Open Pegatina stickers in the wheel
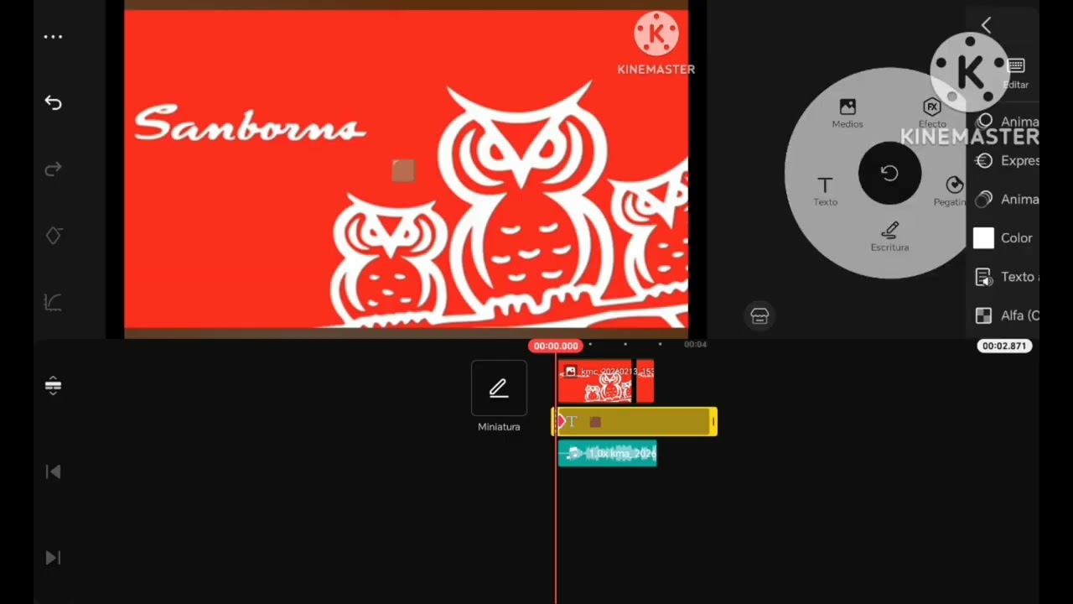Viewport: 1073px width, 604px height. (x=952, y=191)
